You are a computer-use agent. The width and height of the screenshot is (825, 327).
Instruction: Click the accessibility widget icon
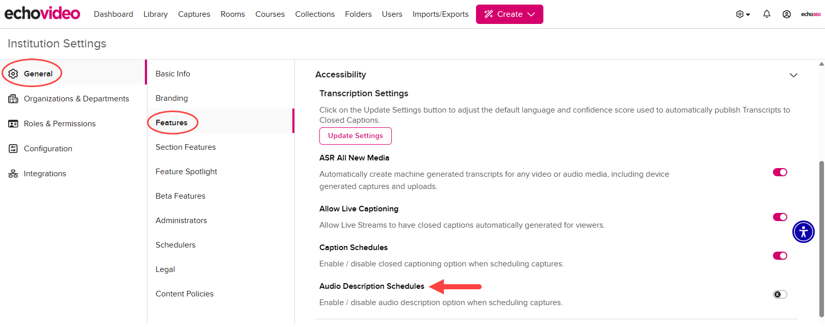(803, 232)
